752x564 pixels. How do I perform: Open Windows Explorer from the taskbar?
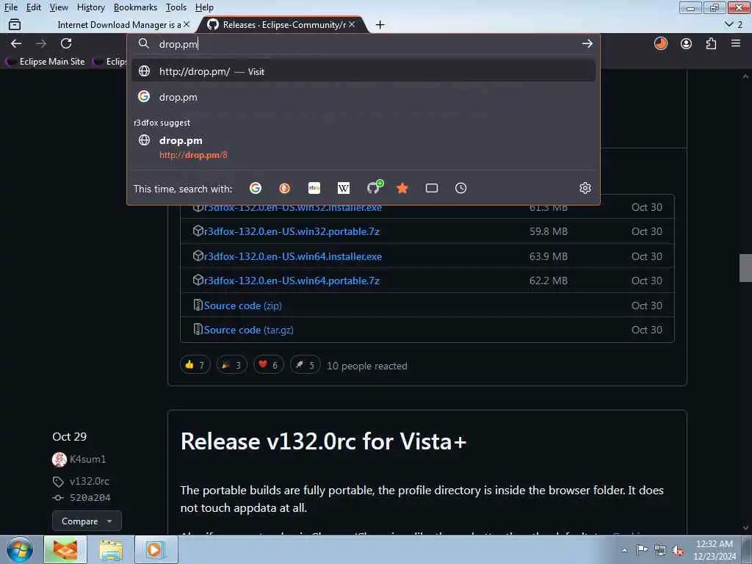112,549
